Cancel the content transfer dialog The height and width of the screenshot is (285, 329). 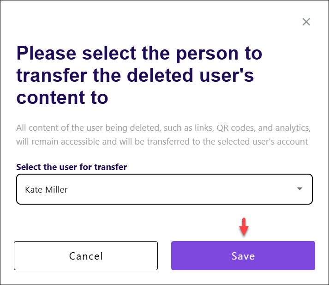coord(86,255)
